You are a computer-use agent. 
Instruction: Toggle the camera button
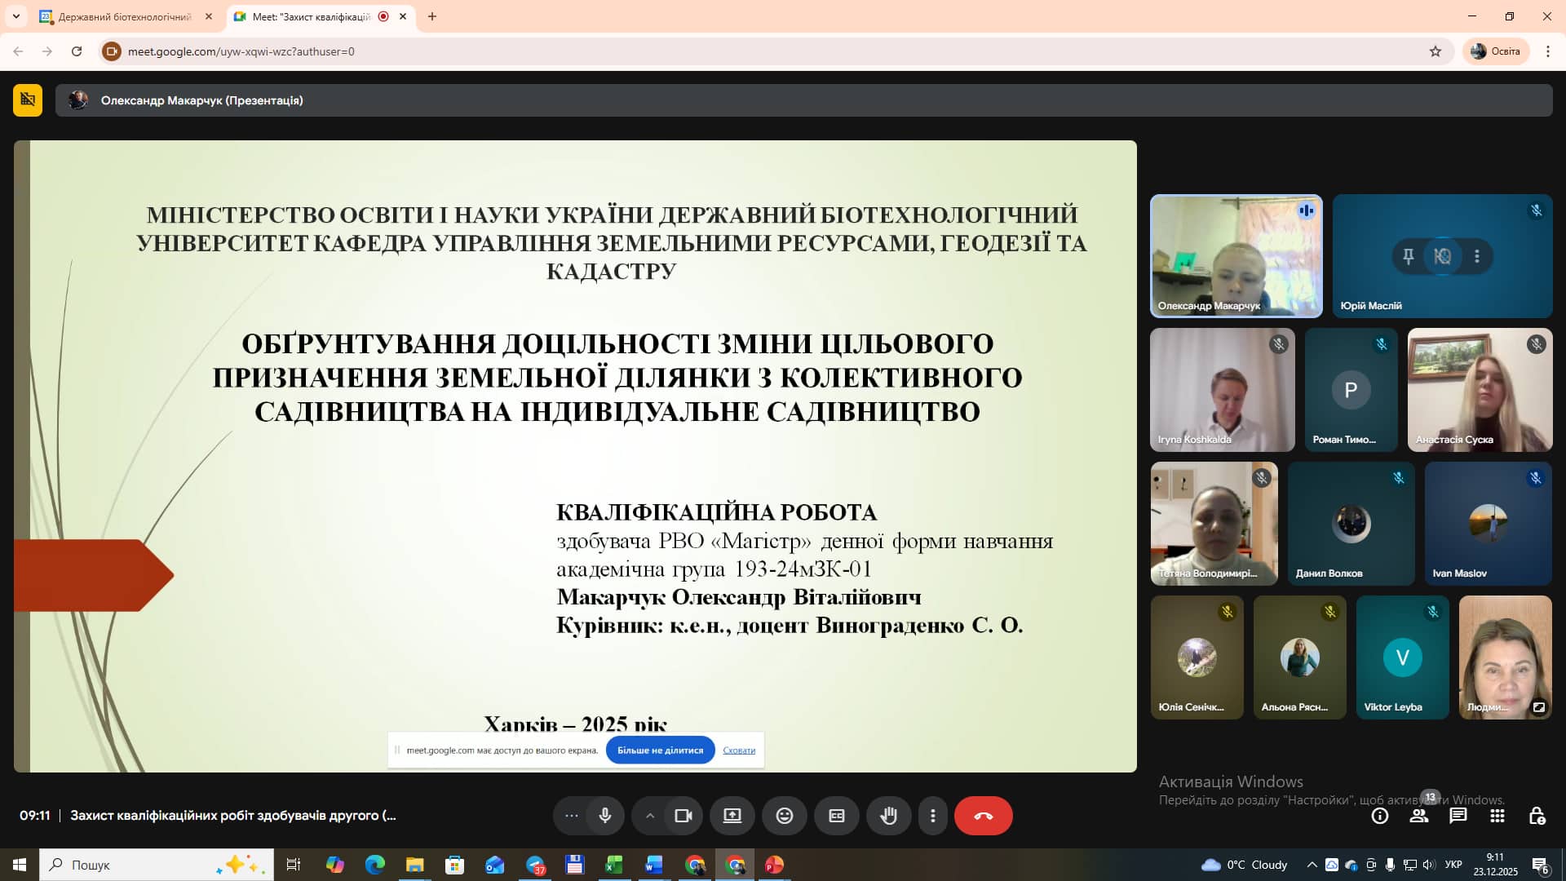683,816
